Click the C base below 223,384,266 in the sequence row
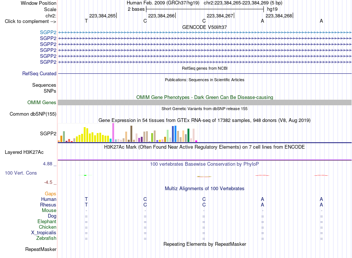Image resolution: width=352 pixels, height=258 pixels. (x=145, y=21)
